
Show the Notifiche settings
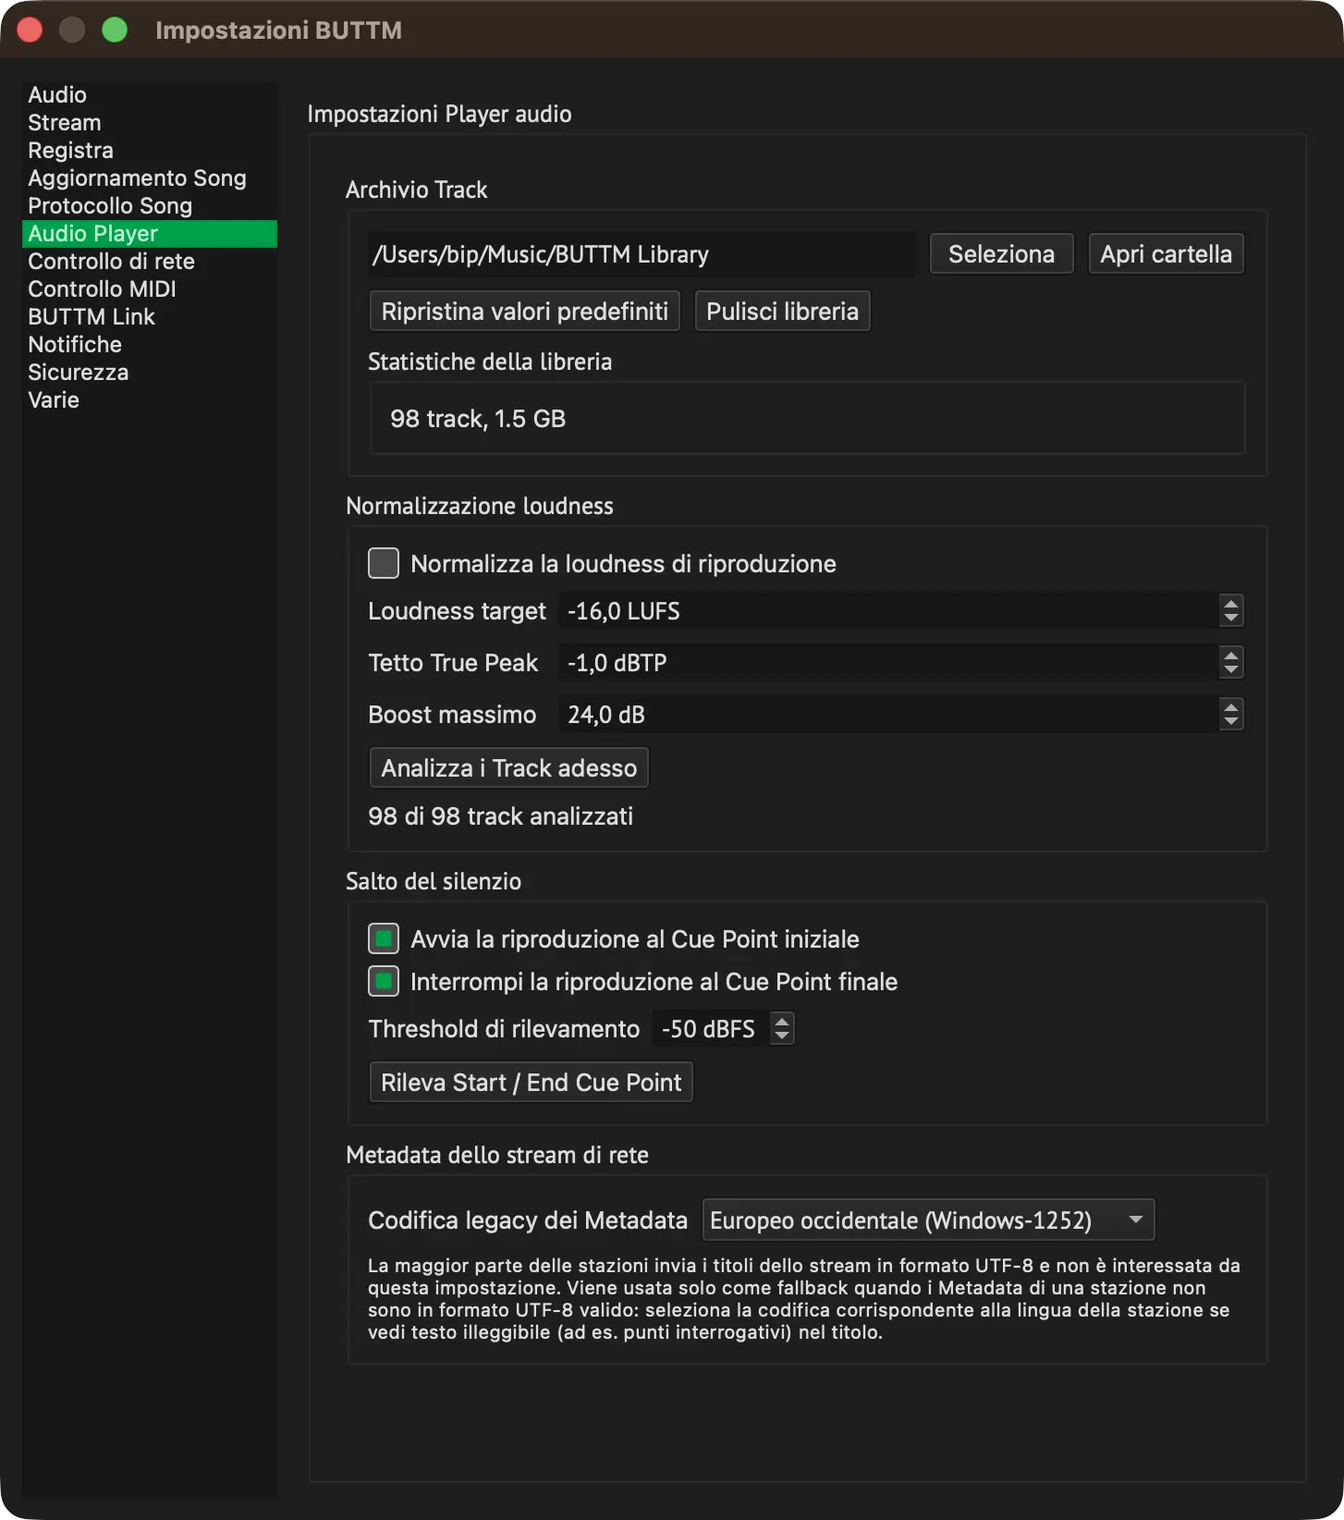tap(149, 345)
